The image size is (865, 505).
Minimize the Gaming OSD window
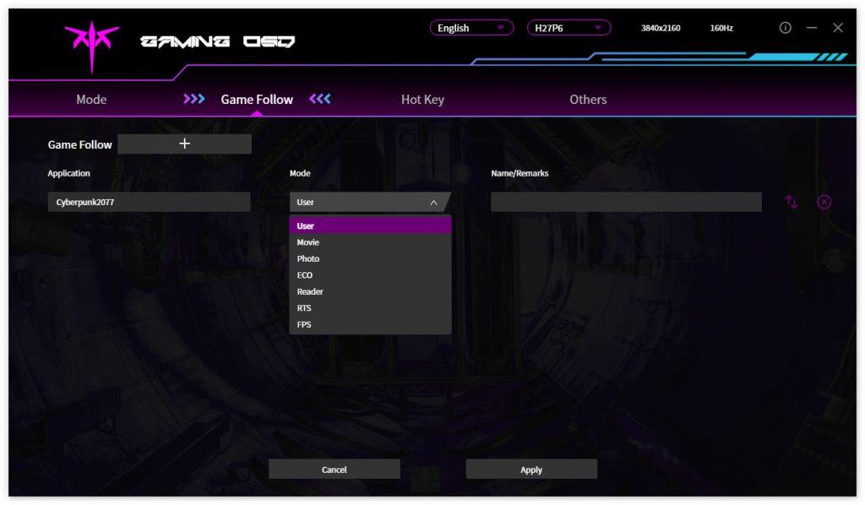(812, 28)
